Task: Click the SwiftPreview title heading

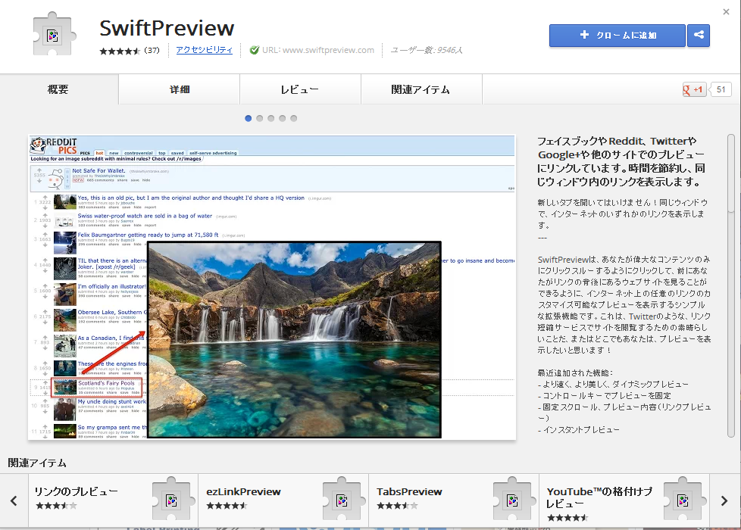Action: (167, 28)
